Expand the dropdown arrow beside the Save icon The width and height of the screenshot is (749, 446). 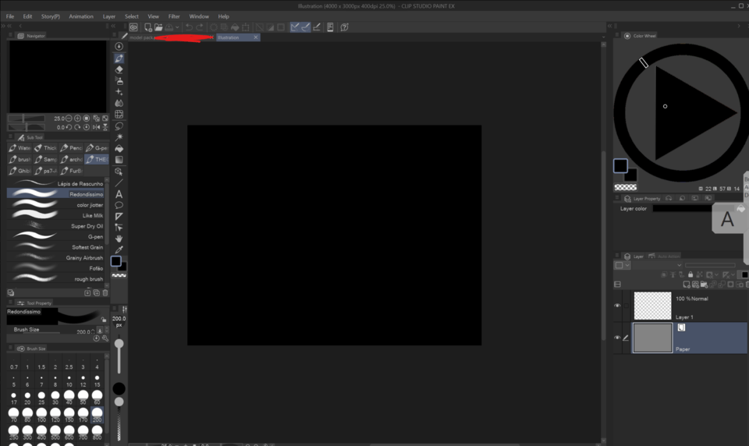(x=177, y=27)
